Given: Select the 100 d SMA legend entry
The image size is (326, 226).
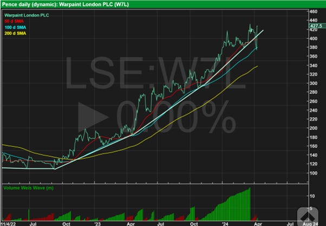Looking at the screenshot, I should click(15, 27).
